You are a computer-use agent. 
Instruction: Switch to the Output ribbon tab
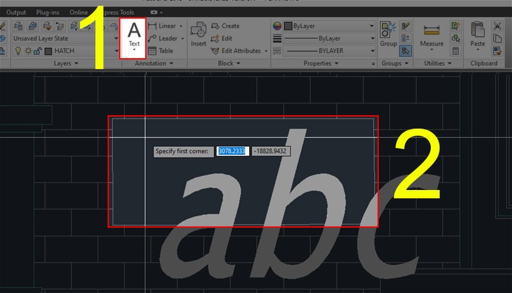tap(16, 12)
